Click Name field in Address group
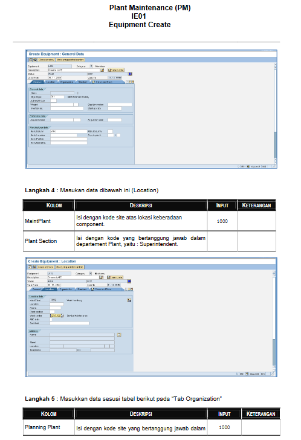301x440 pixels. click(82, 335)
